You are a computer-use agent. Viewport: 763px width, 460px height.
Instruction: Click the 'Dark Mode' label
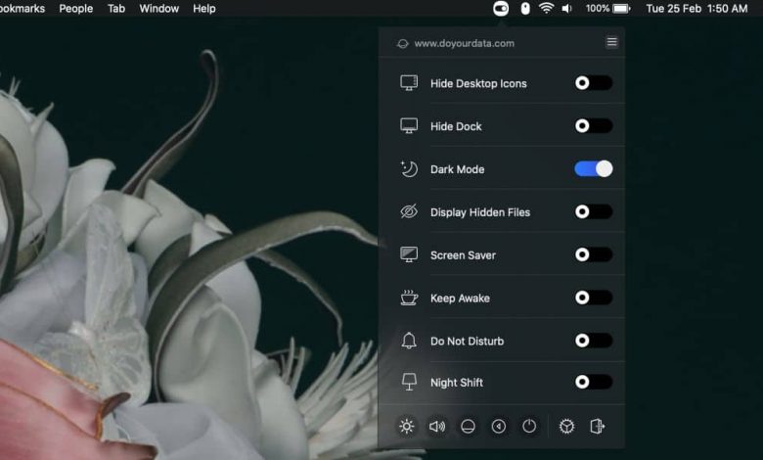(458, 169)
